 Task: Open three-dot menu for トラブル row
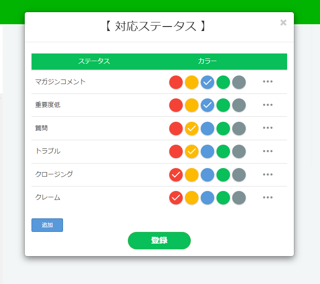(x=267, y=151)
